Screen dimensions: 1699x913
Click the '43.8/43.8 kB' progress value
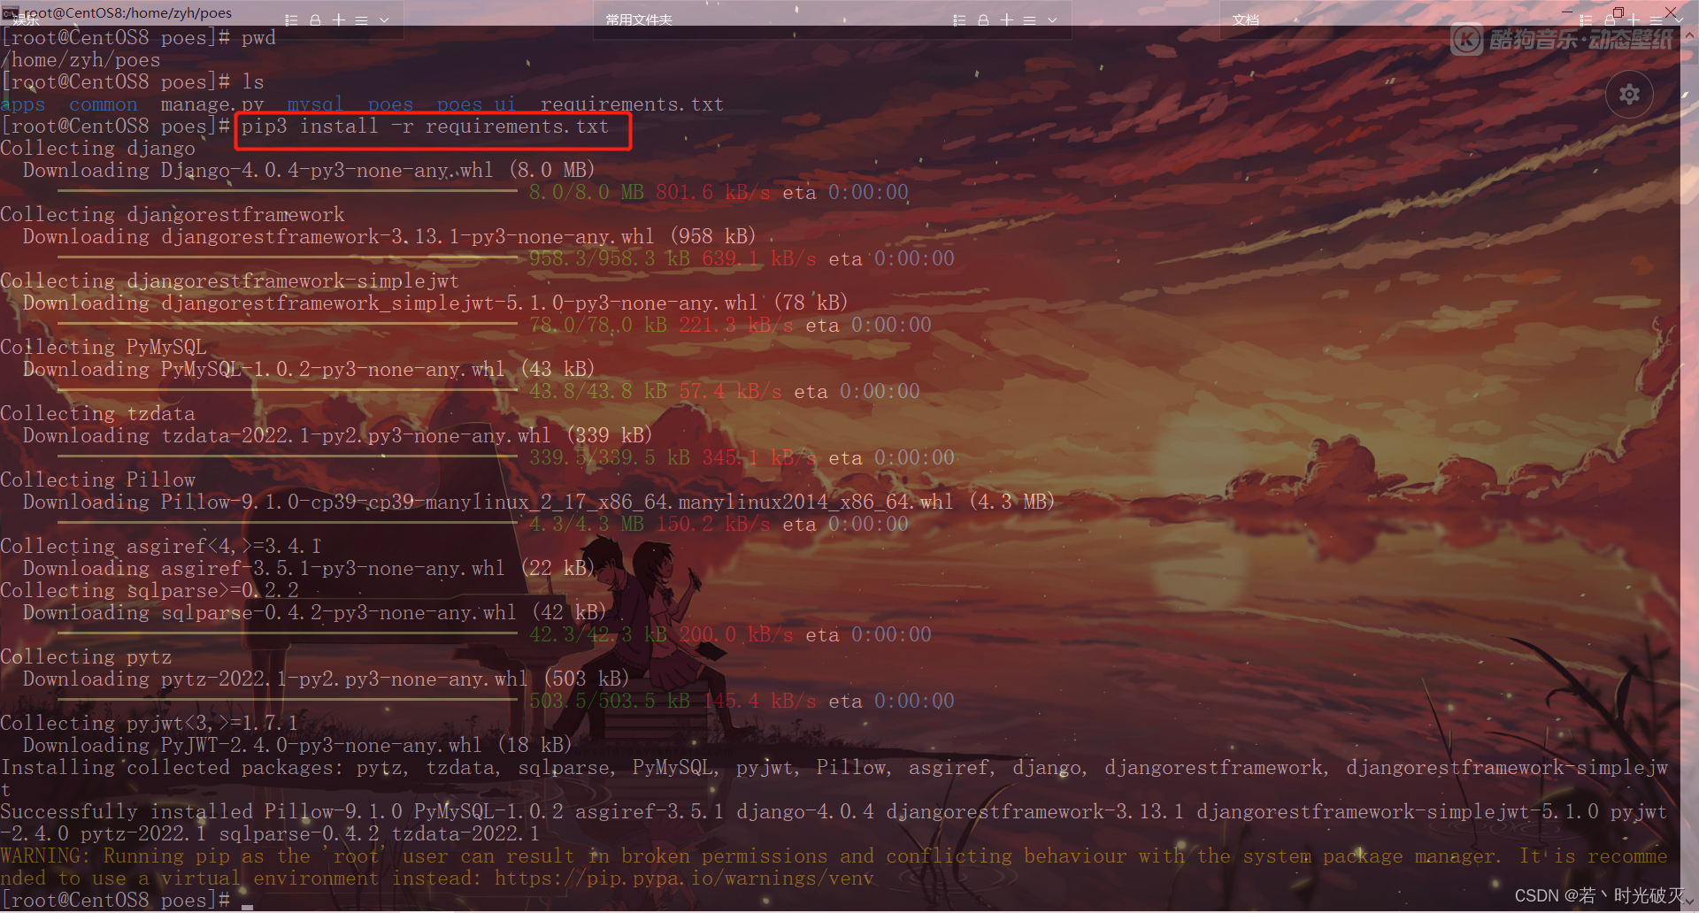598,392
